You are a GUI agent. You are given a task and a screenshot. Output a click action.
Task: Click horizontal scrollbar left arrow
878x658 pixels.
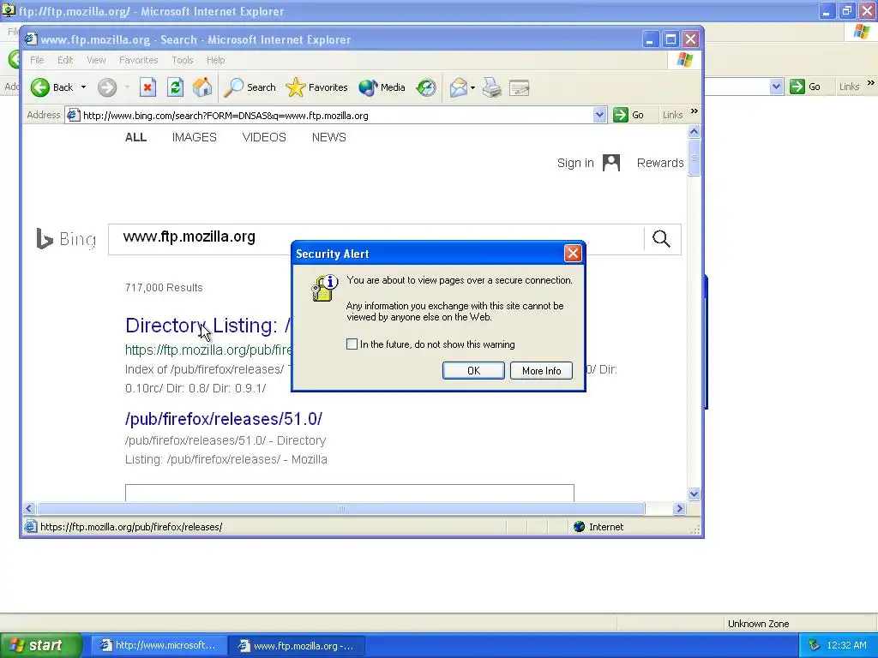tap(29, 509)
